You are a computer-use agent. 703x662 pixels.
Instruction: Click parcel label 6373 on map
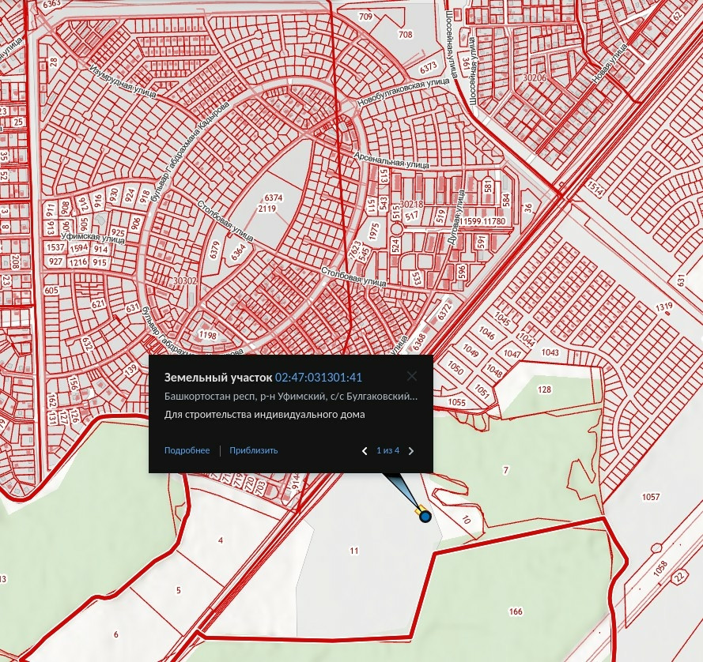click(428, 68)
